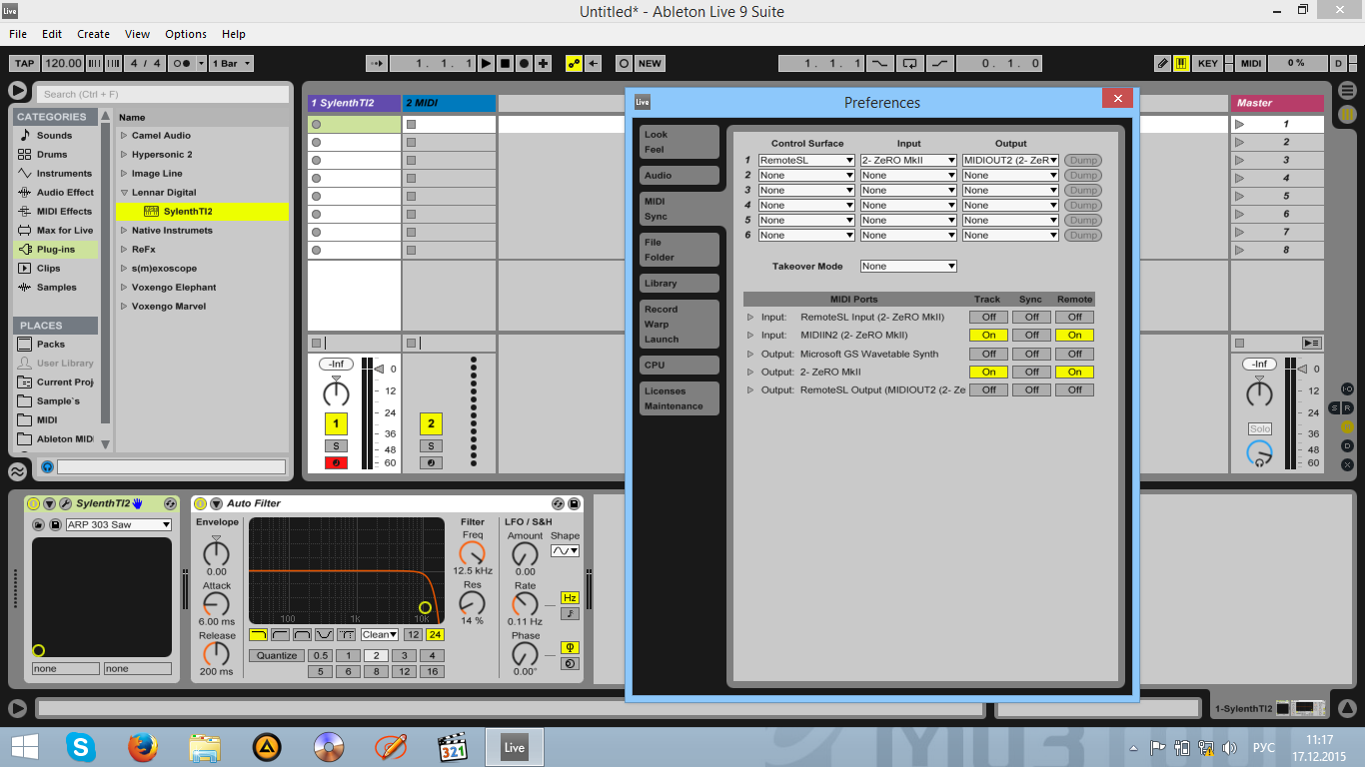This screenshot has height=767, width=1365.
Task: Adjust the Auto Filter Res knob
Action: (472, 603)
